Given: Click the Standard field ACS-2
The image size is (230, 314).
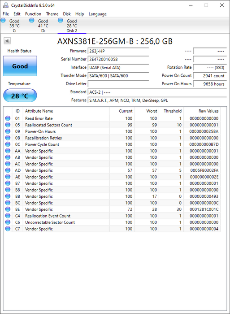Looking at the screenshot, I should (157, 92).
